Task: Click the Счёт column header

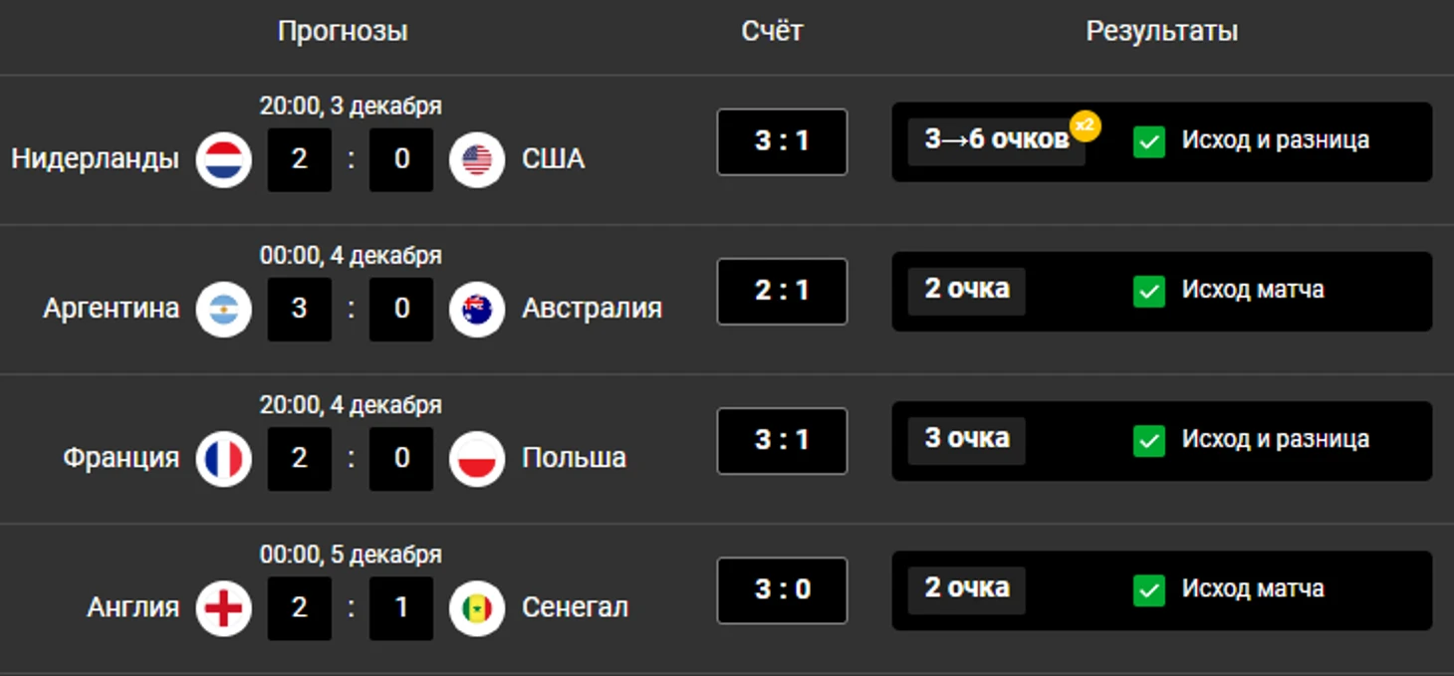Action: pos(772,32)
